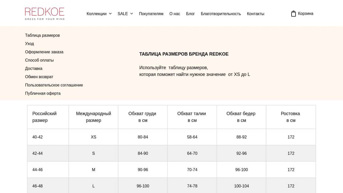
Task: Click the REDKOE brand logo
Action: 44,13
